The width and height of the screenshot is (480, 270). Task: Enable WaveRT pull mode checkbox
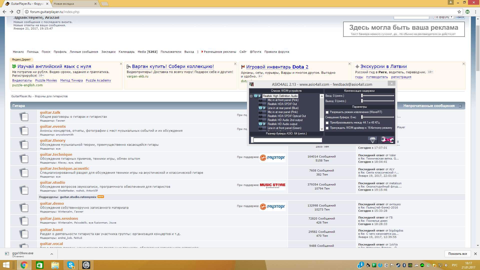coord(327,112)
